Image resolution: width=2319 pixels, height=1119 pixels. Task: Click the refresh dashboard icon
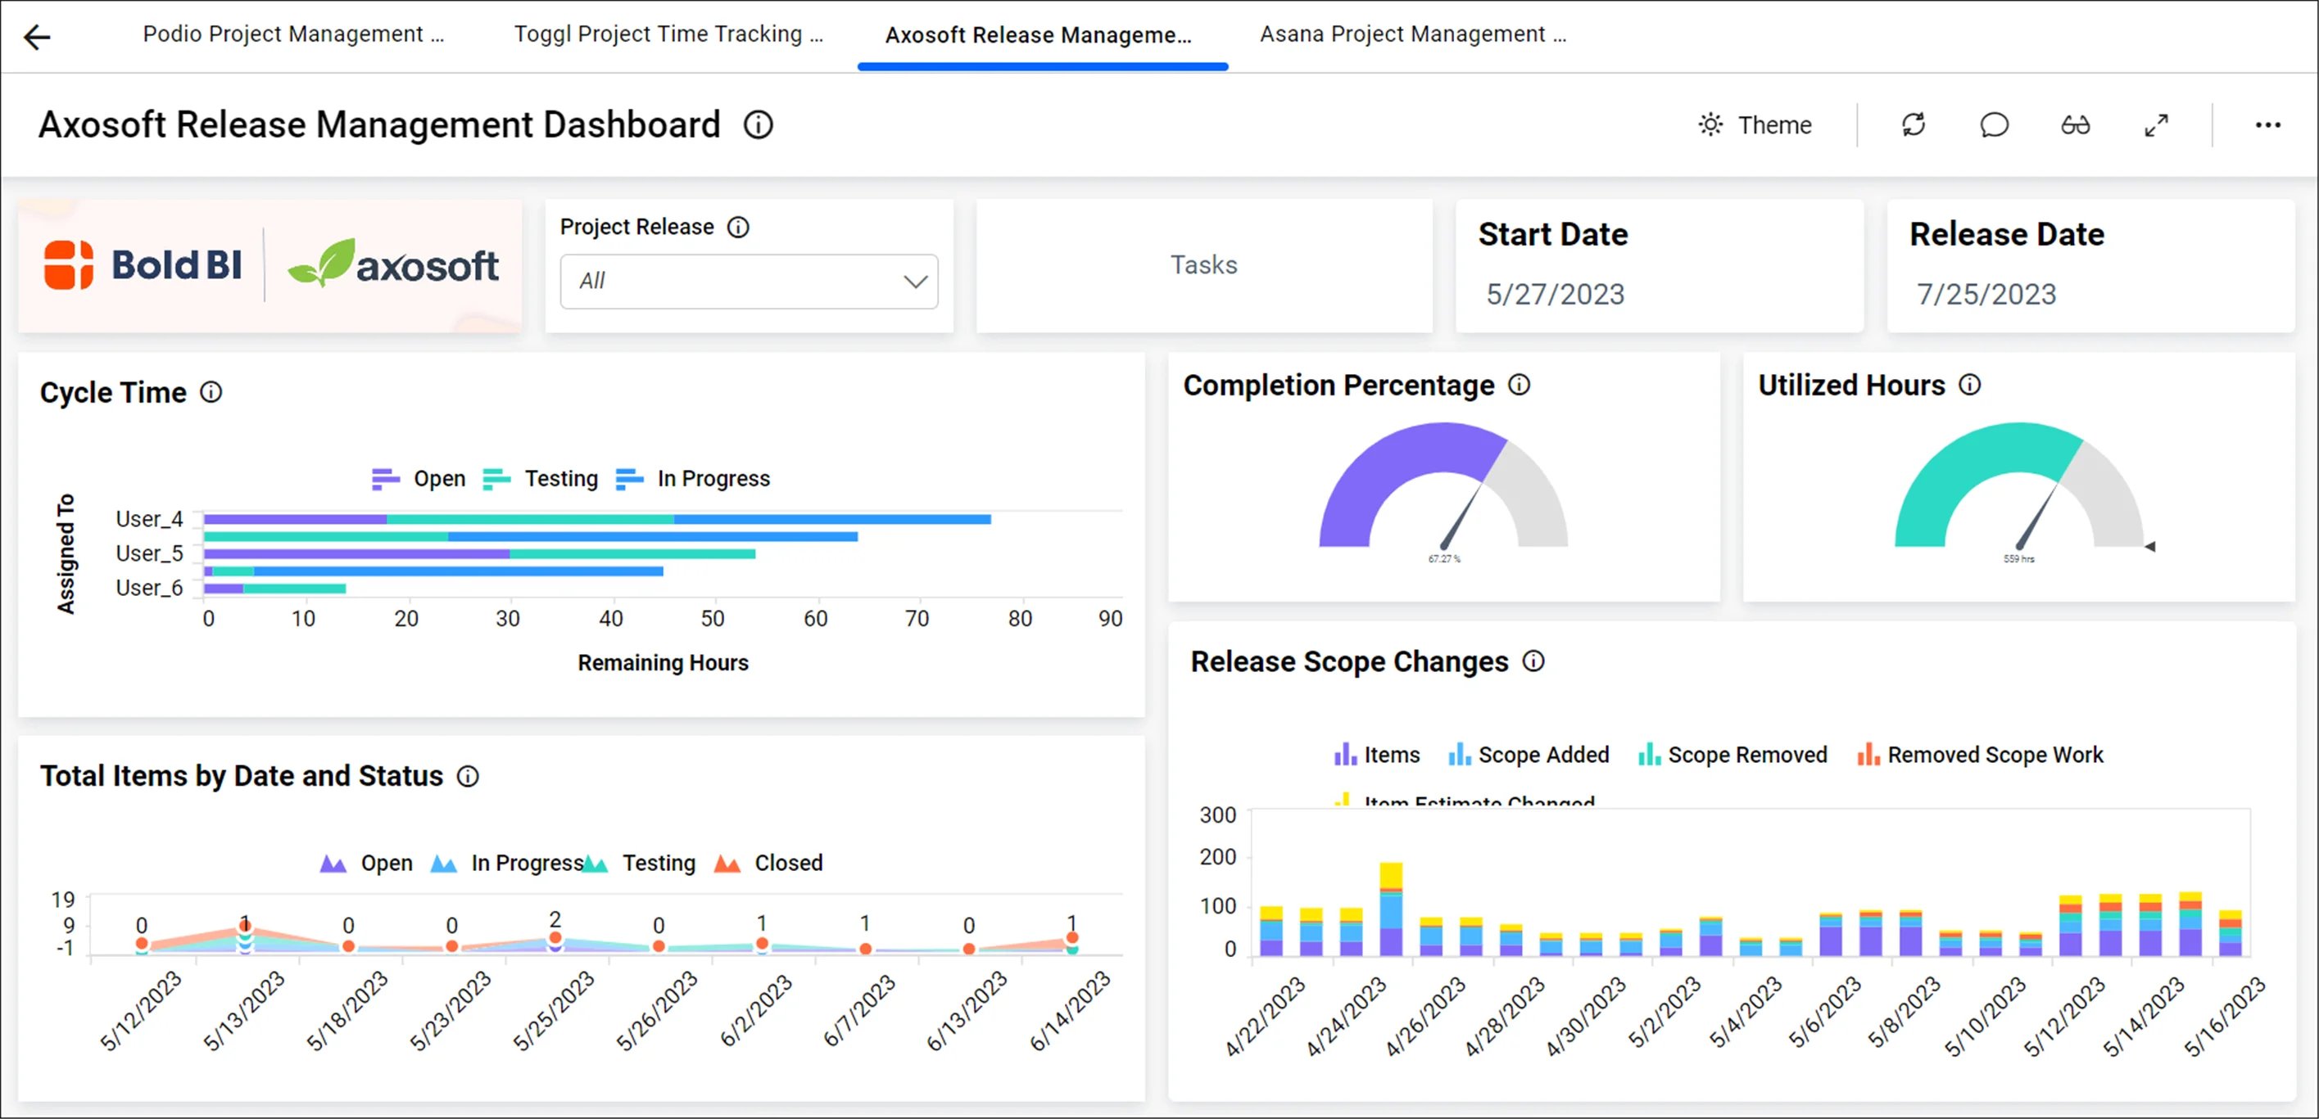point(1914,125)
